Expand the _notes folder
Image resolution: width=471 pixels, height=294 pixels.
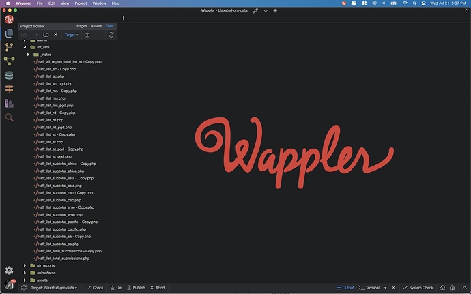point(28,55)
